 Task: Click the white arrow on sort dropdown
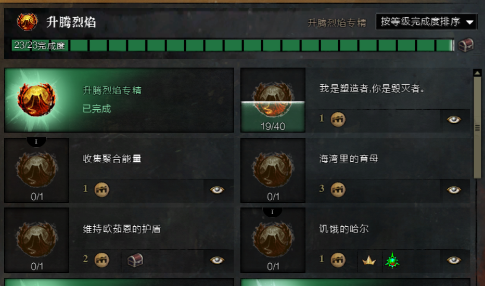pyautogui.click(x=469, y=22)
